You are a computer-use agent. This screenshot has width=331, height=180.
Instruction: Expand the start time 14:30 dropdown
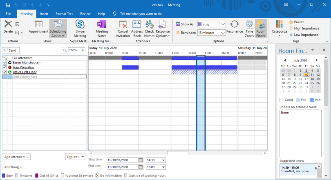163,160
